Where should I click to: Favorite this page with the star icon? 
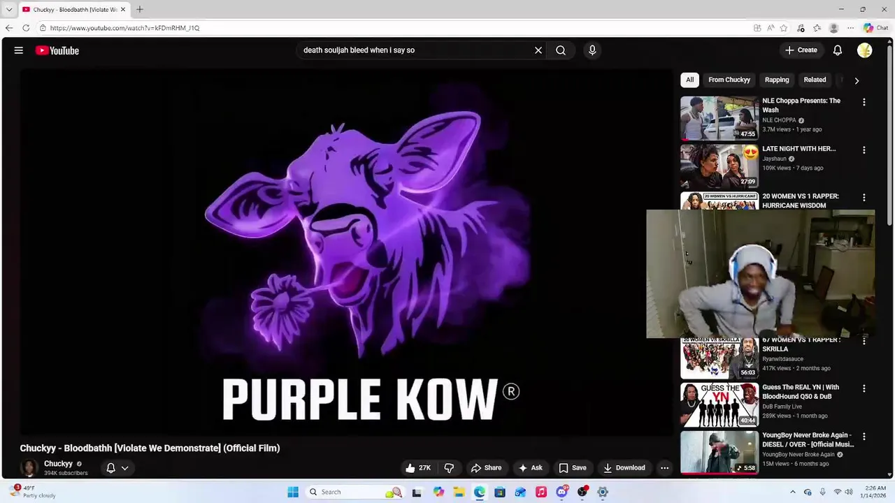784,28
